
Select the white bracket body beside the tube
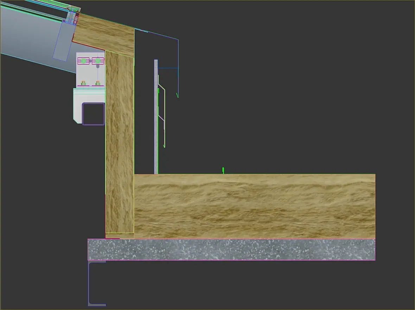tap(78, 106)
